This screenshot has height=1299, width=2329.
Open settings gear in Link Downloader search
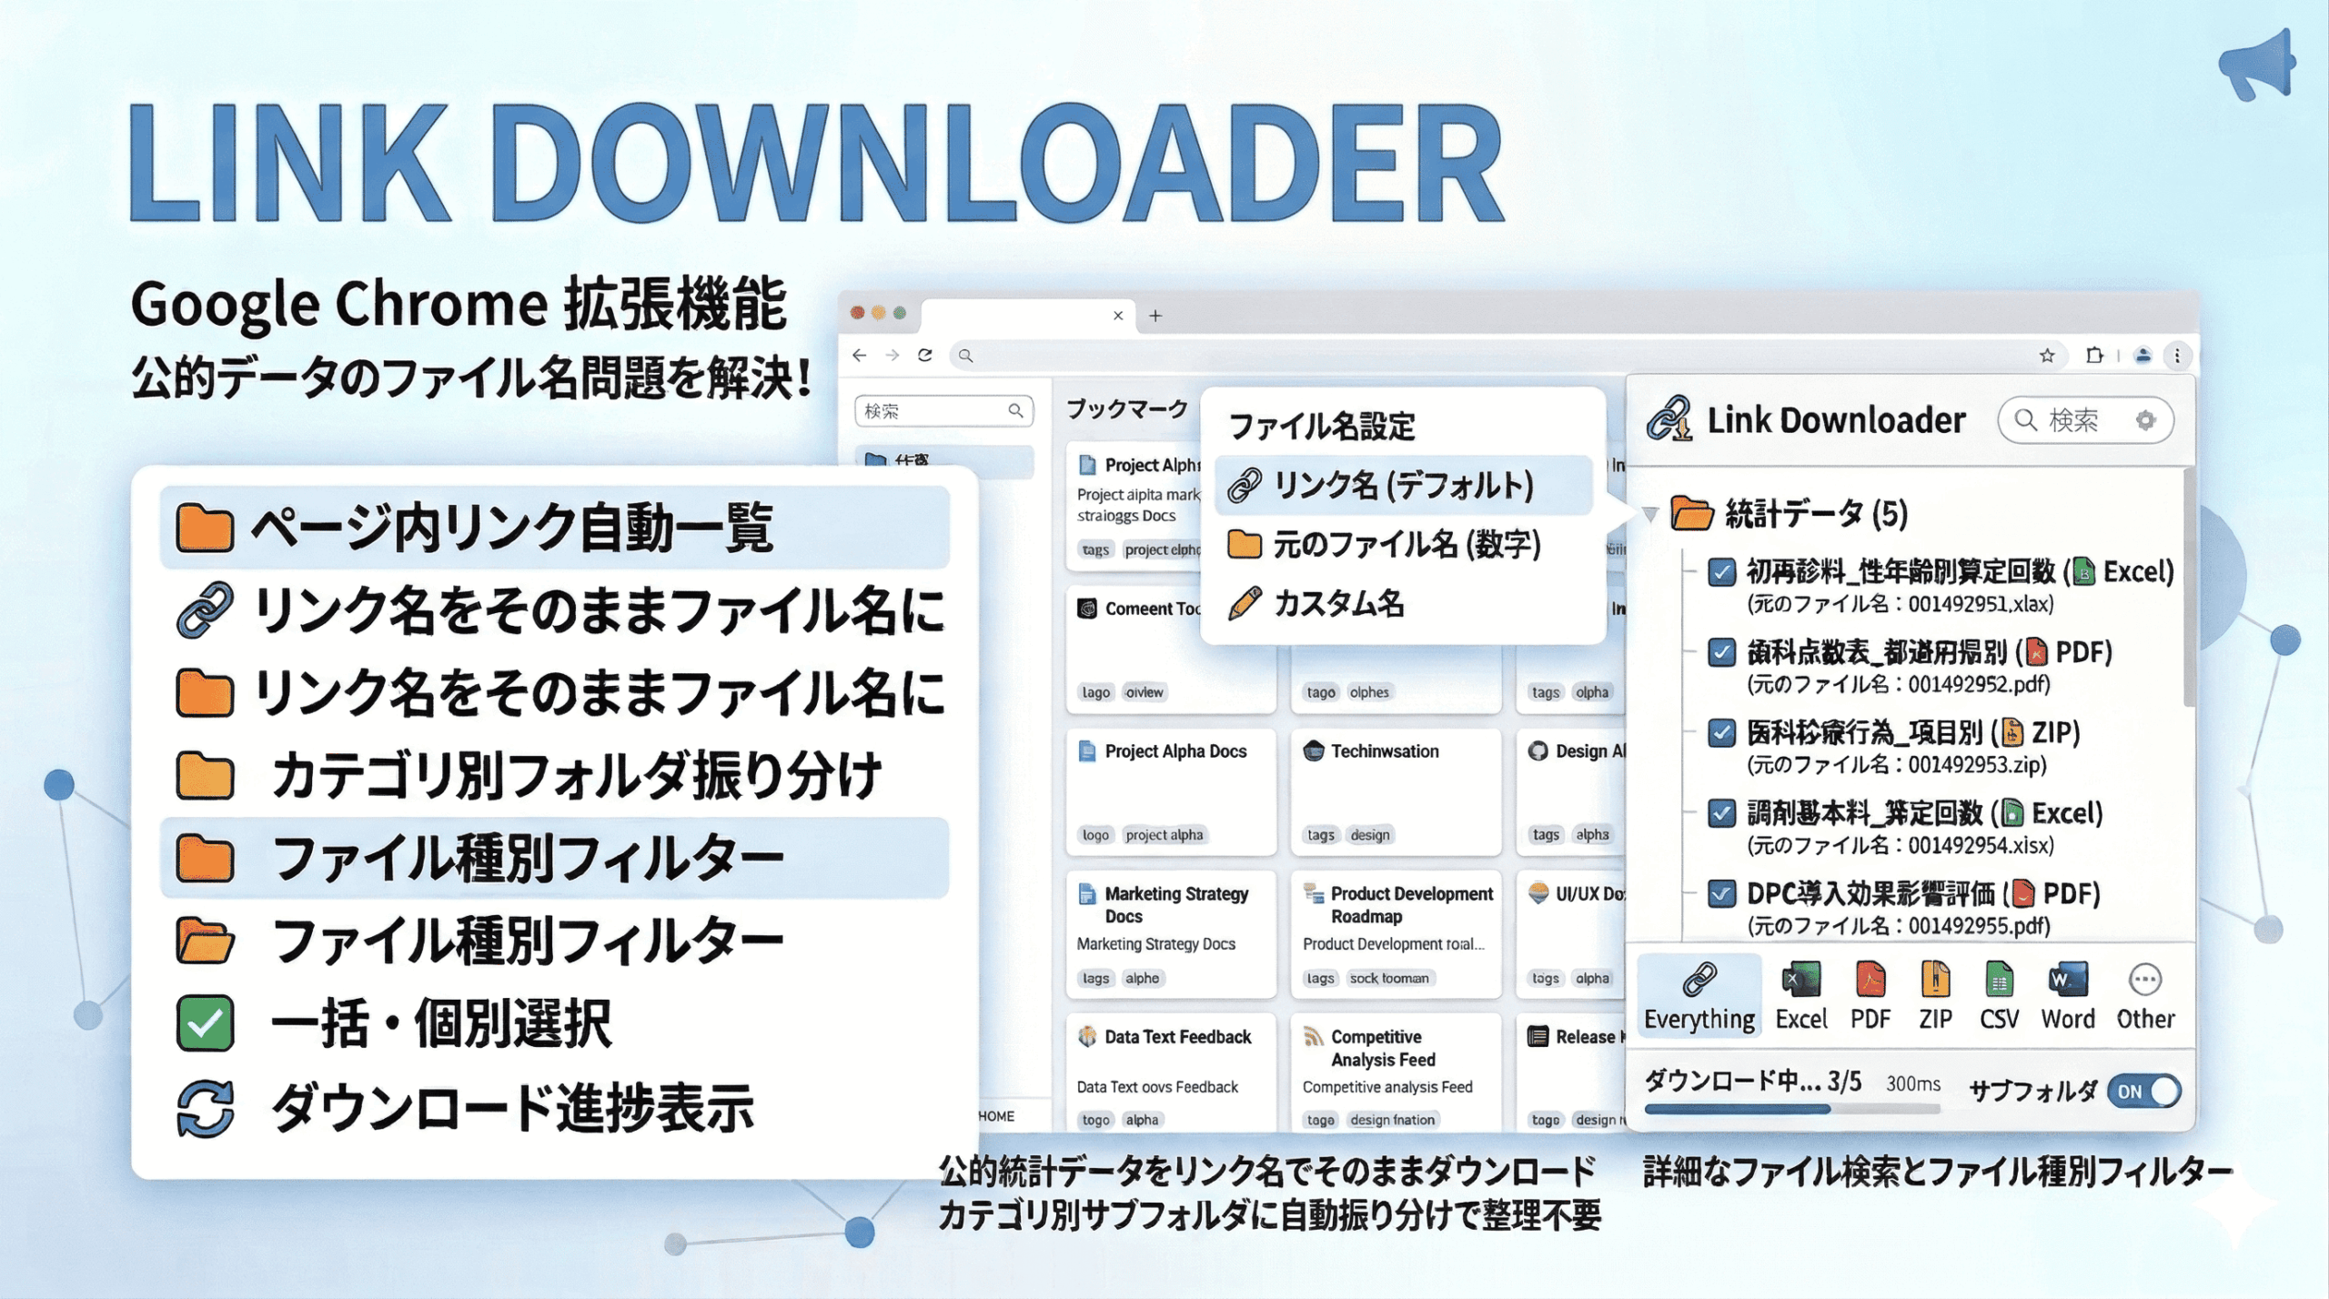[x=2146, y=420]
